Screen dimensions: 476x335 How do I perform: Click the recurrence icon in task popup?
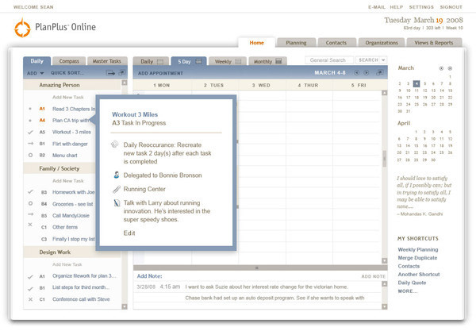click(115, 144)
